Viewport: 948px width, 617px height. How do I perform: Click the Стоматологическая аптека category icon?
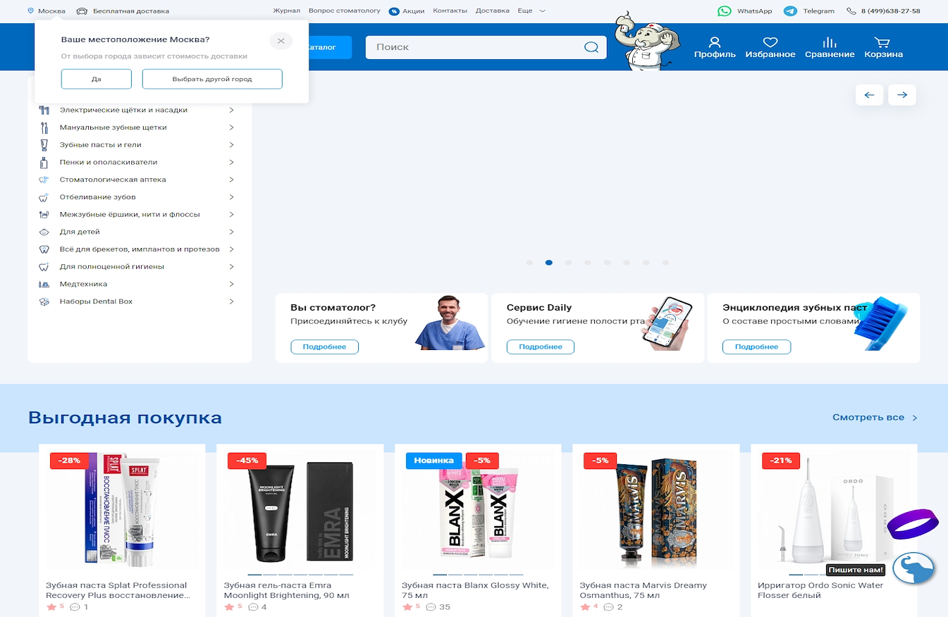pyautogui.click(x=44, y=180)
